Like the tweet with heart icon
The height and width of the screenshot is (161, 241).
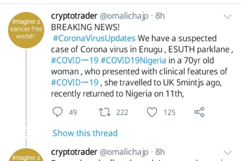point(152,112)
